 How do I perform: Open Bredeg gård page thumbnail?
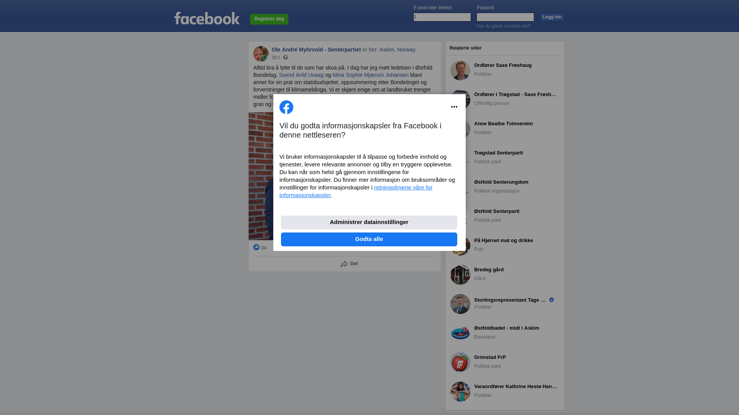pos(460,275)
